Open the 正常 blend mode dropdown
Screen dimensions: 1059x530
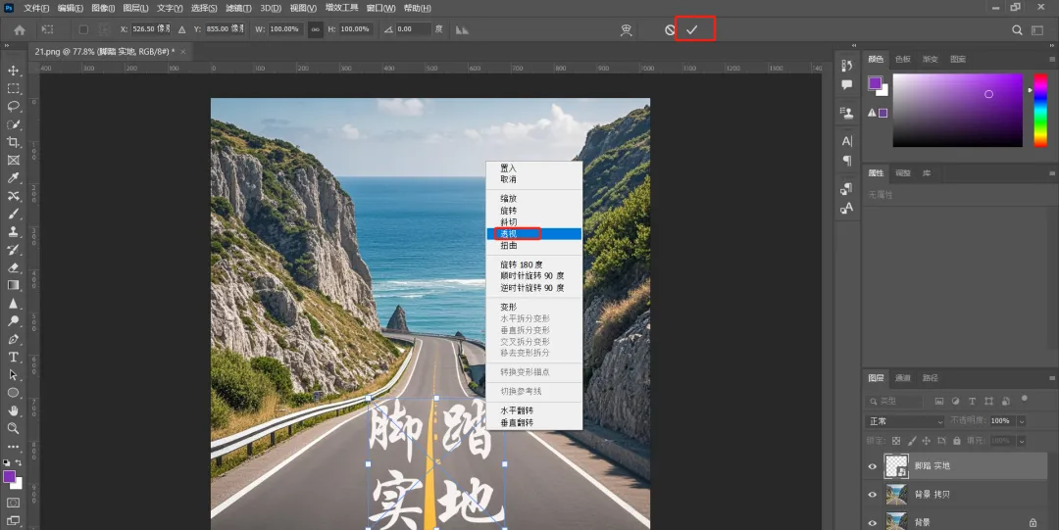904,421
